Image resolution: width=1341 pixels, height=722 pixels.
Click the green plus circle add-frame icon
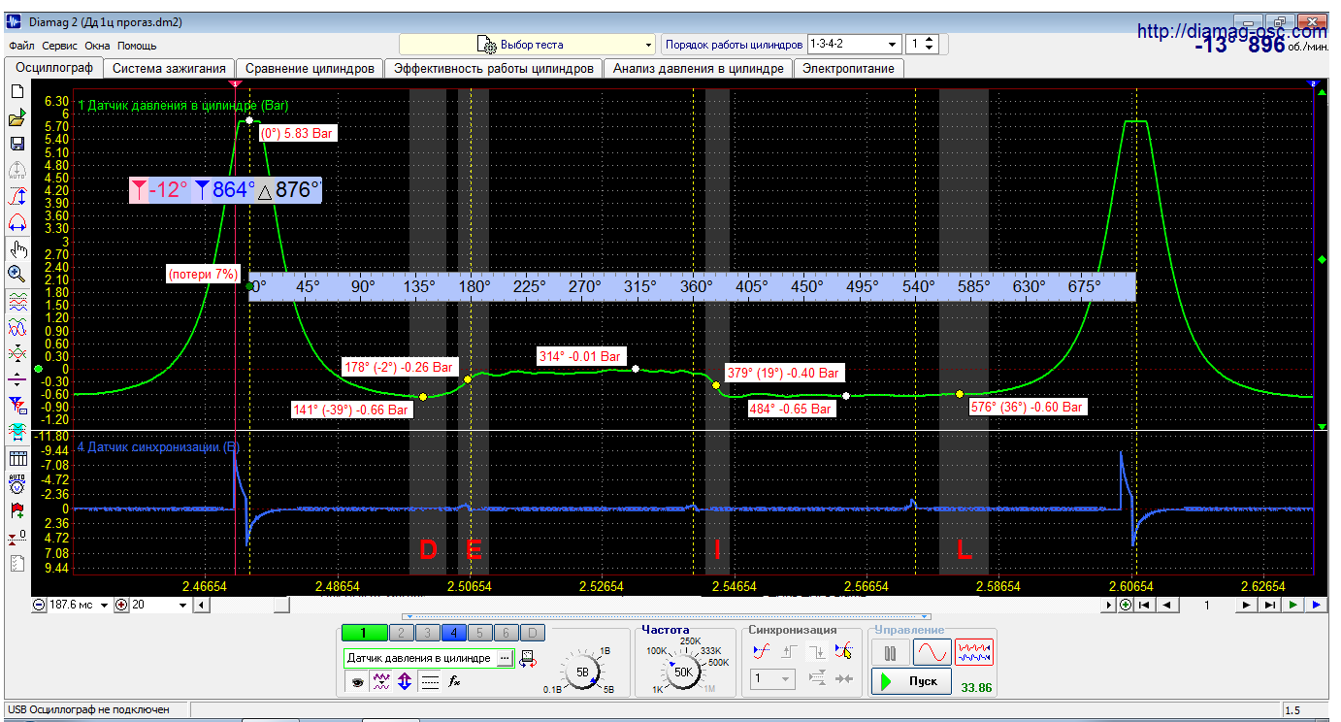(x=1125, y=605)
